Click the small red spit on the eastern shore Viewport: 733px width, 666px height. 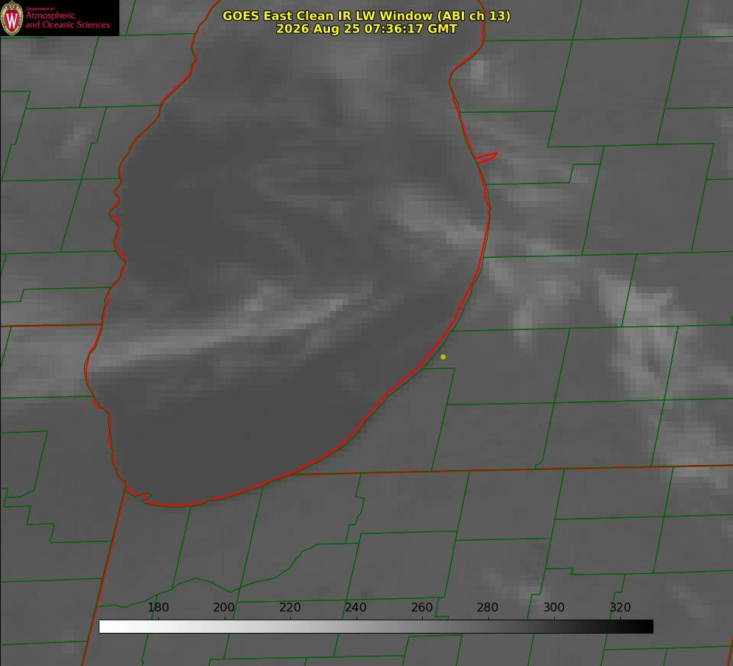click(x=487, y=158)
